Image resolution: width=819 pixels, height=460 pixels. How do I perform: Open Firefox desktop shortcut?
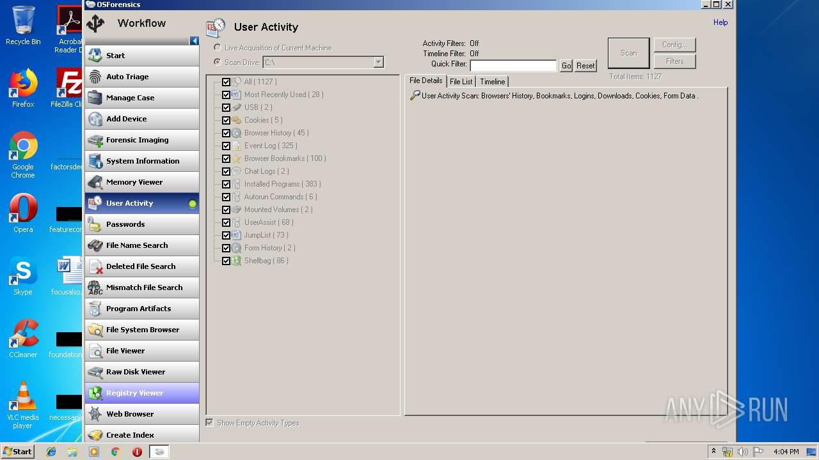pos(23,88)
